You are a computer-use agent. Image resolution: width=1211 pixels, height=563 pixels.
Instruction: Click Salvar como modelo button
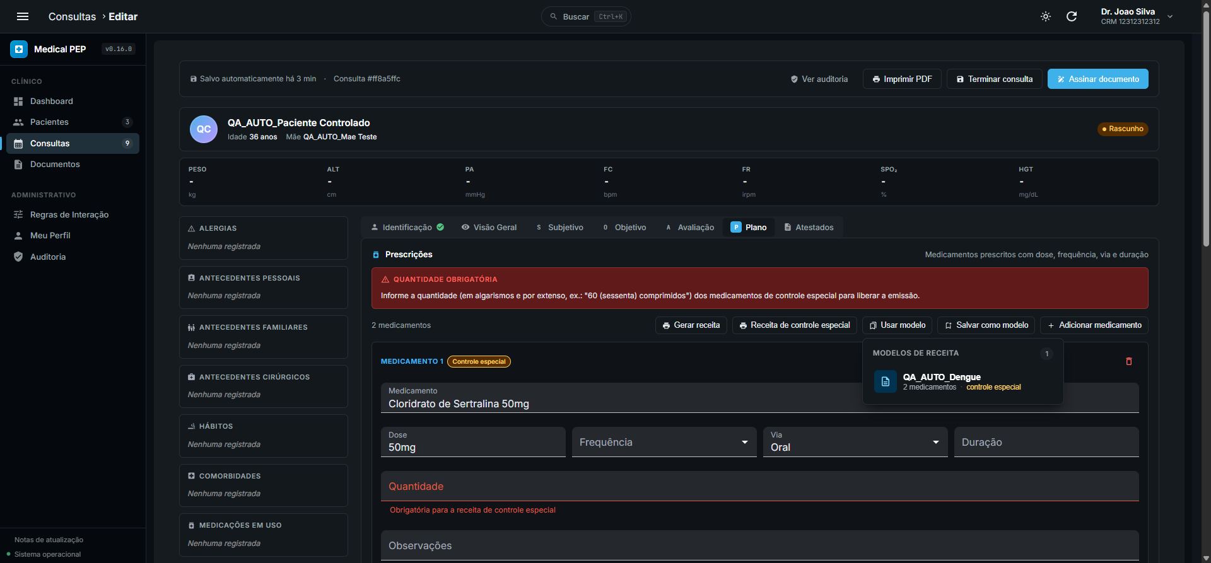tap(986, 325)
